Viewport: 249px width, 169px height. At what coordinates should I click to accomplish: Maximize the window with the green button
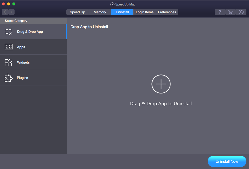[x=14, y=4]
